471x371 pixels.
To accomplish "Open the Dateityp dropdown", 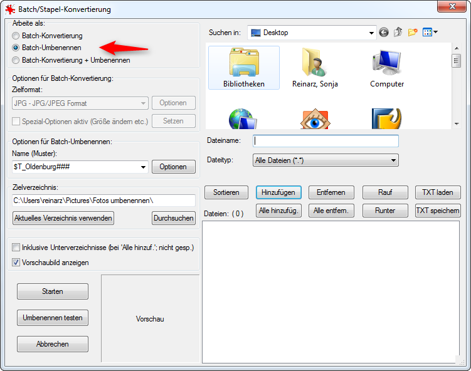I will pyautogui.click(x=393, y=160).
